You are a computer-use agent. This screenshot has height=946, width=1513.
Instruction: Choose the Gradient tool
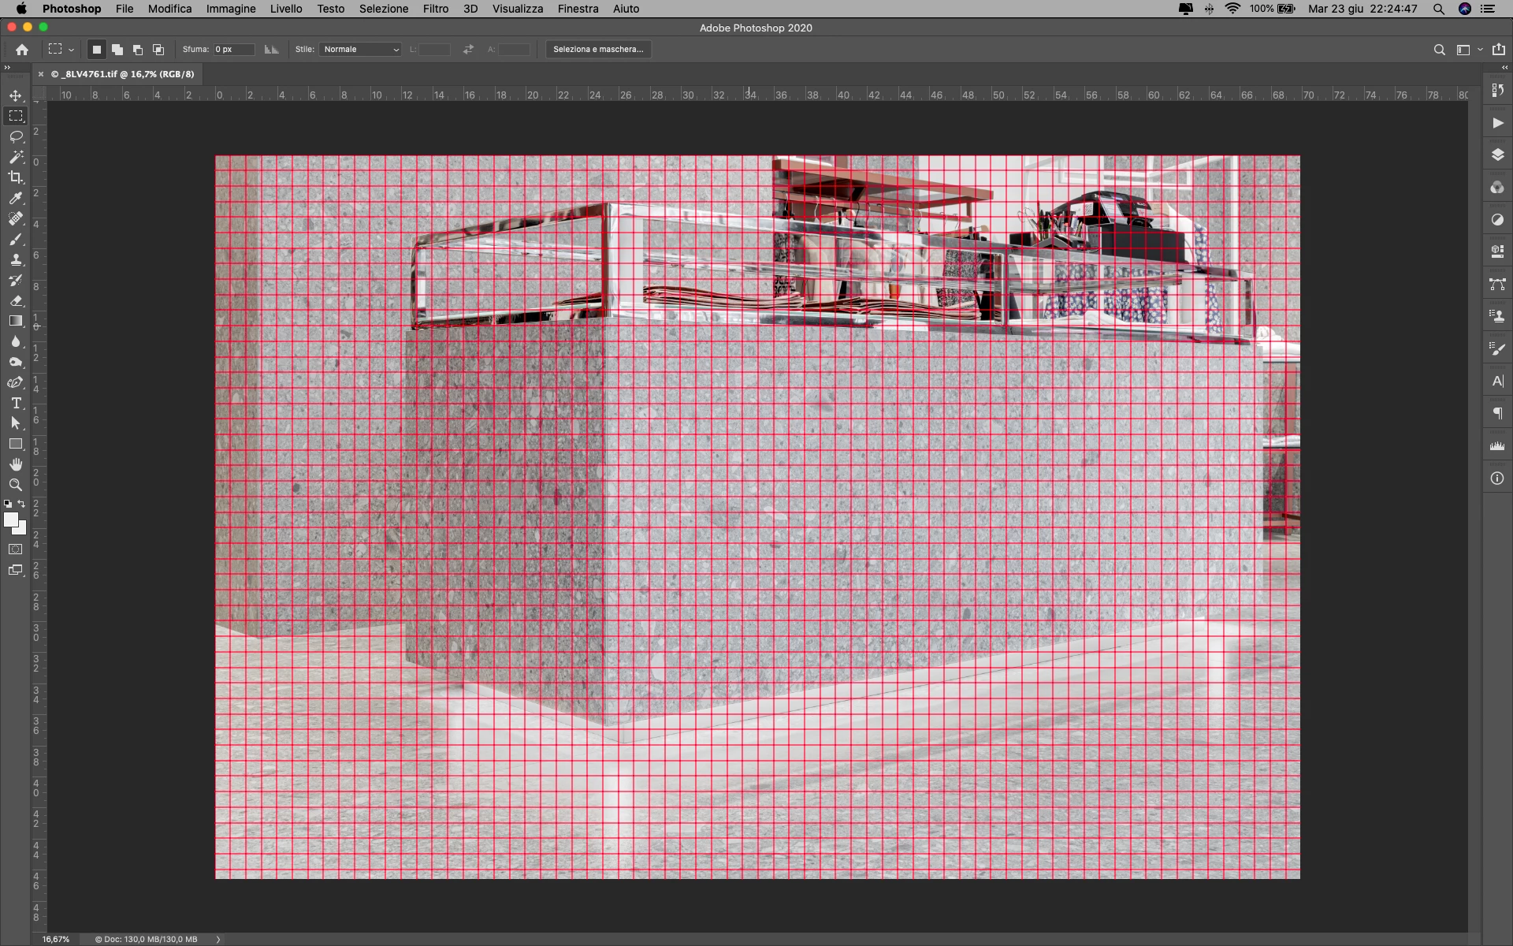(x=16, y=321)
